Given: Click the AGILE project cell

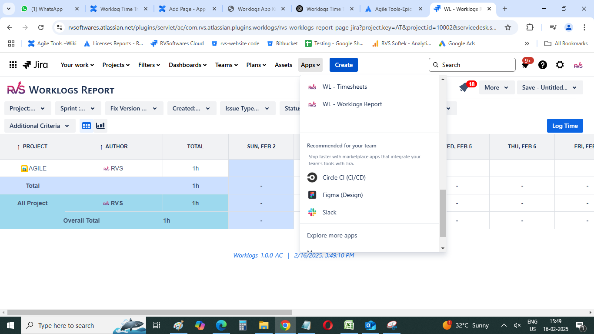Looking at the screenshot, I should coord(33,168).
